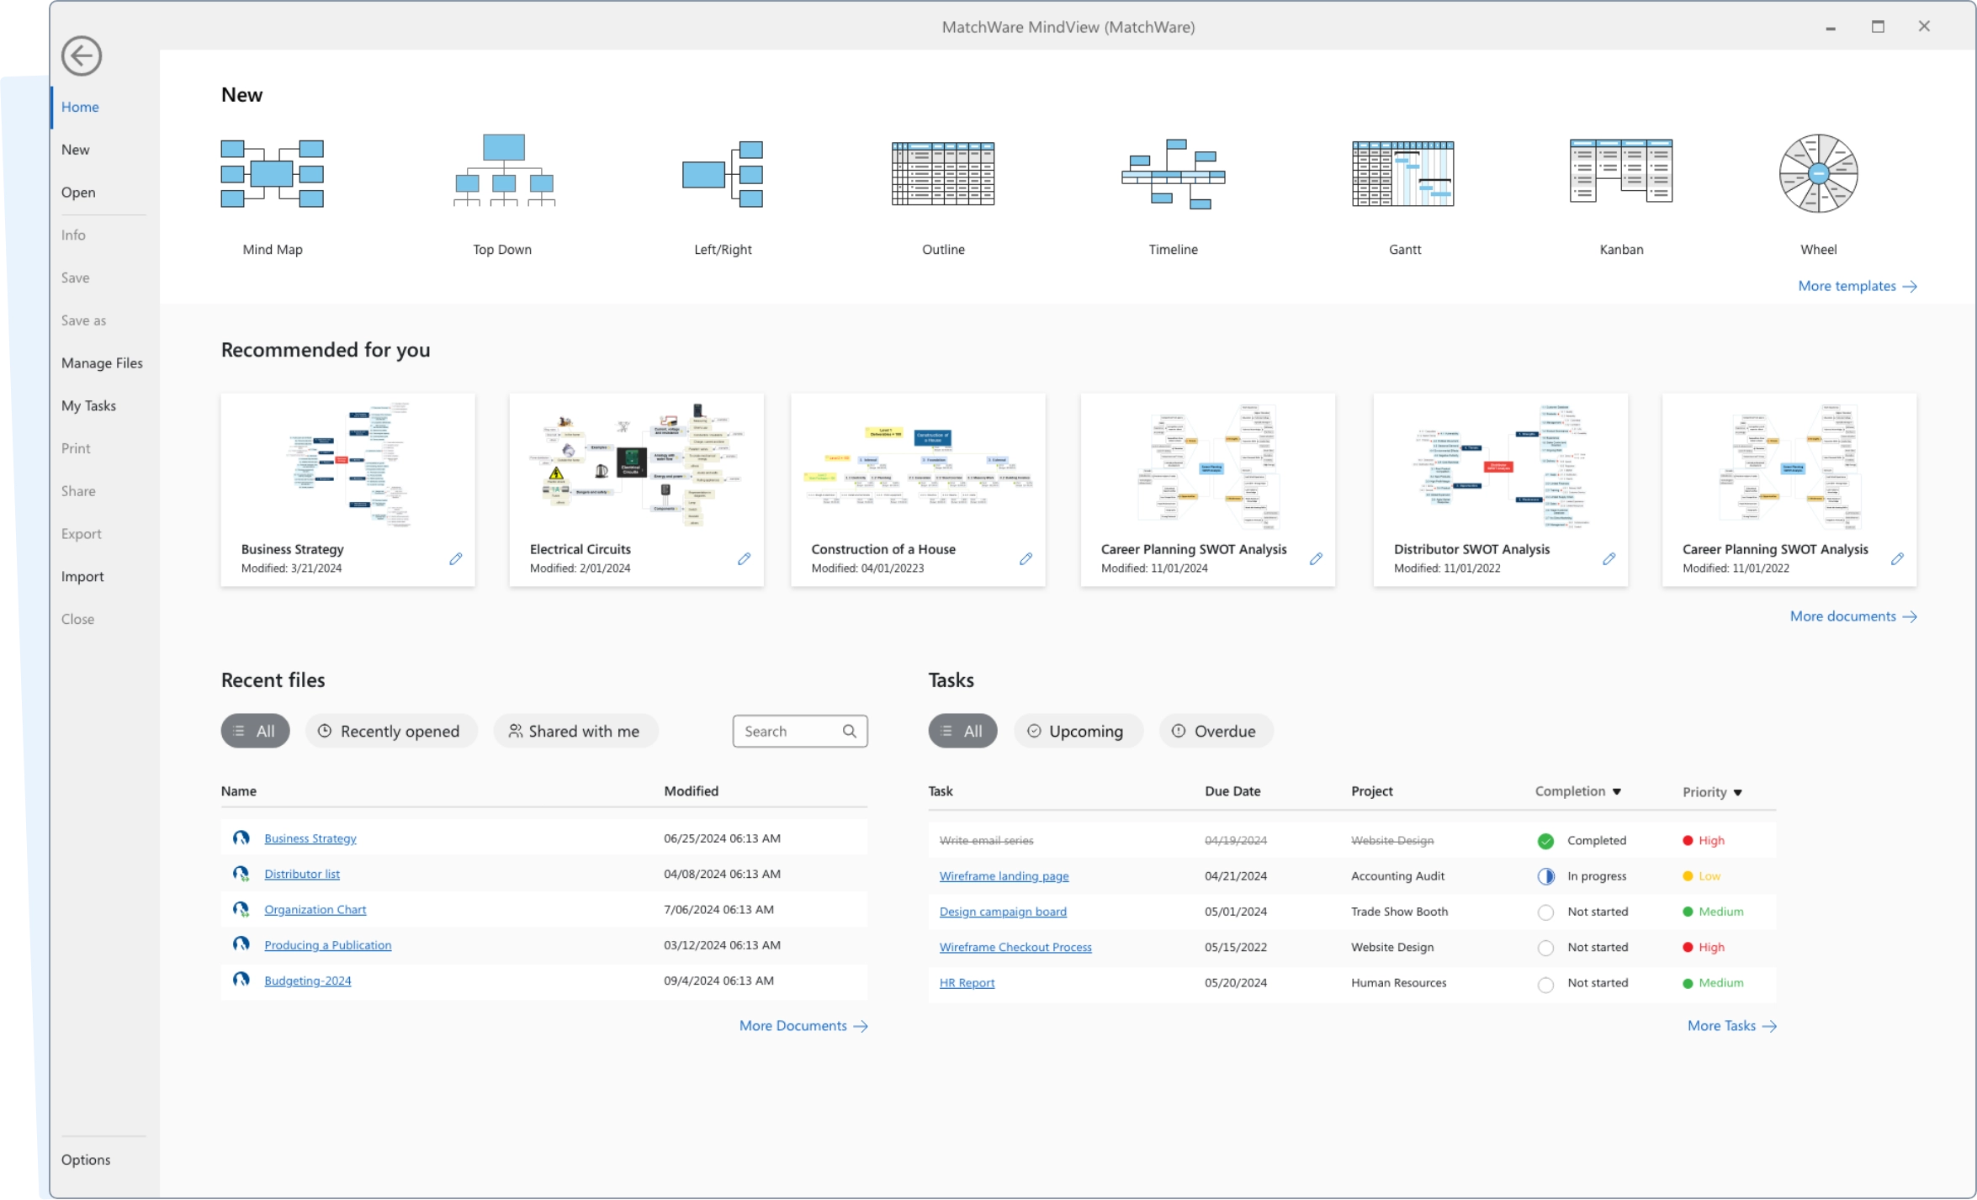Filter recent files by All
1977x1200 pixels.
tap(255, 732)
